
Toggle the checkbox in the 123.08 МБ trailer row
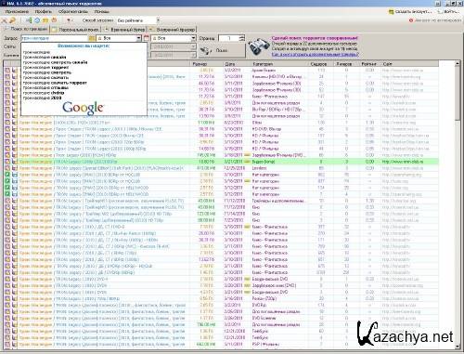point(7,214)
